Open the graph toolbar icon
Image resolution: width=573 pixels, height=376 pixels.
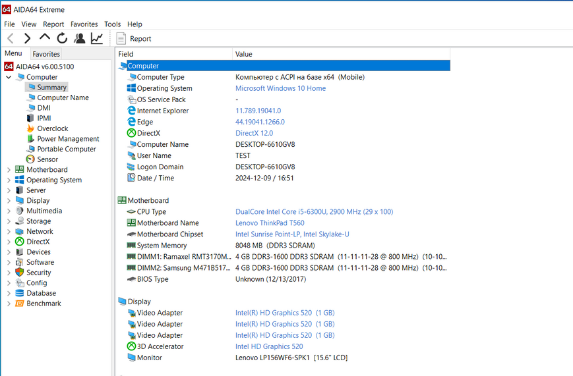coord(97,38)
